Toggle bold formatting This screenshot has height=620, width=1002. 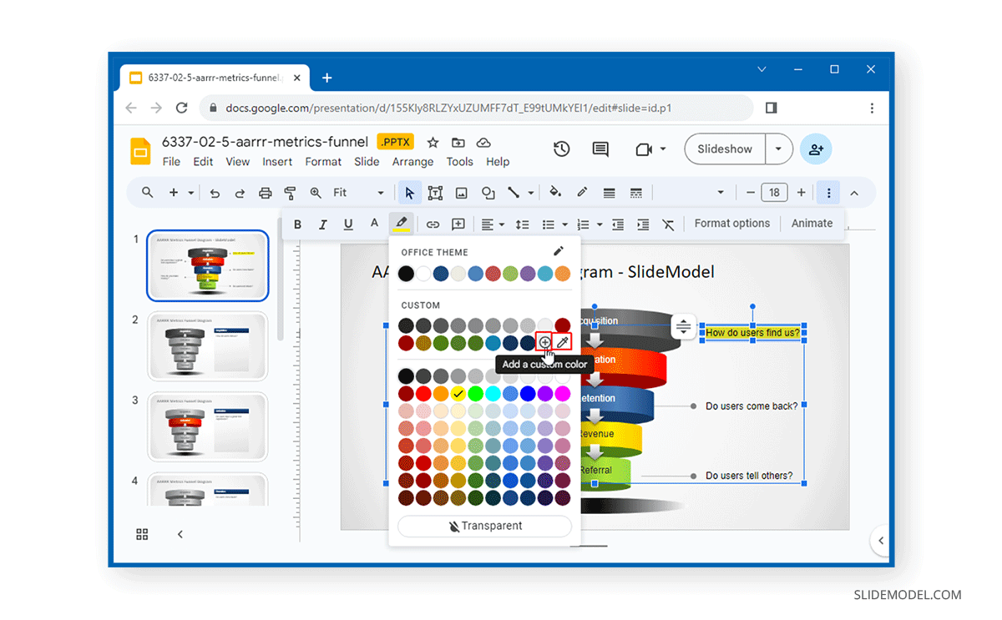[x=297, y=224]
